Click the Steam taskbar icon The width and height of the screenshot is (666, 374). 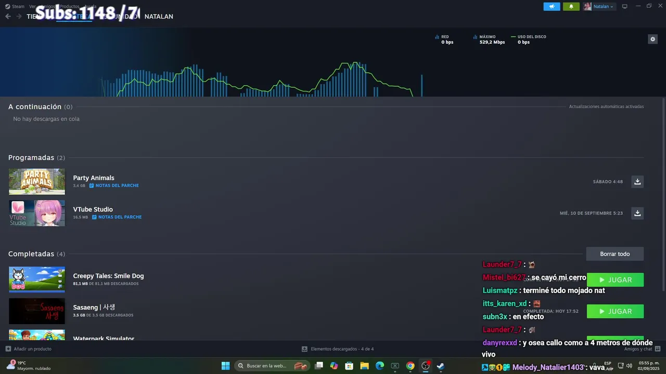tap(440, 366)
